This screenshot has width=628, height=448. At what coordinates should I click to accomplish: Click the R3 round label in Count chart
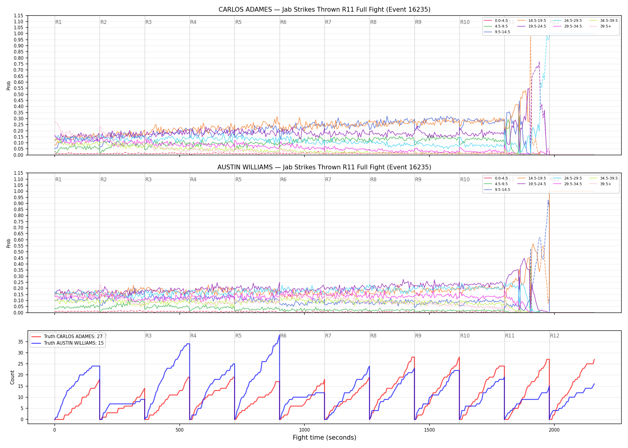(x=148, y=336)
